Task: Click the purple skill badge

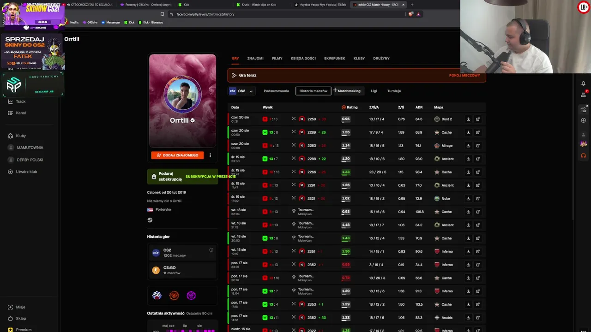Action: click(191, 295)
